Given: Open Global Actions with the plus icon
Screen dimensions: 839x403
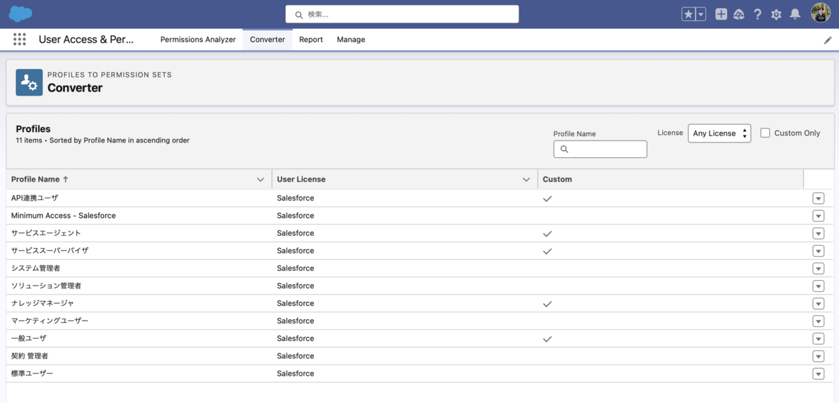Looking at the screenshot, I should (721, 14).
